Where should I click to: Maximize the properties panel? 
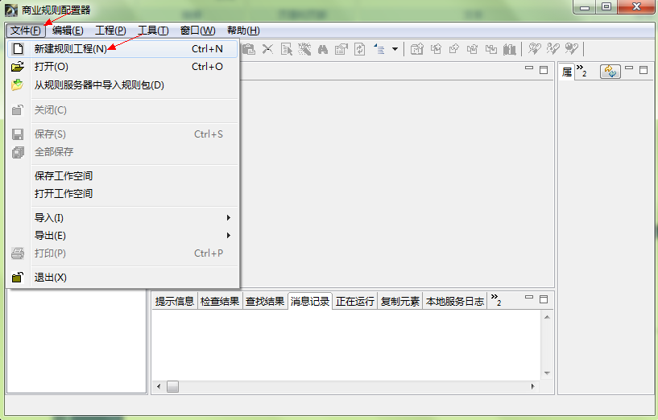644,69
